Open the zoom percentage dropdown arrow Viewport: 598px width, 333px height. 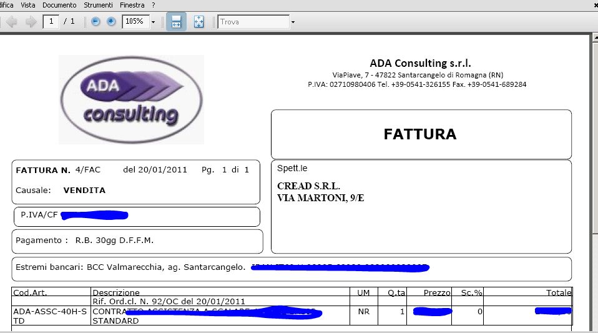click(x=154, y=22)
